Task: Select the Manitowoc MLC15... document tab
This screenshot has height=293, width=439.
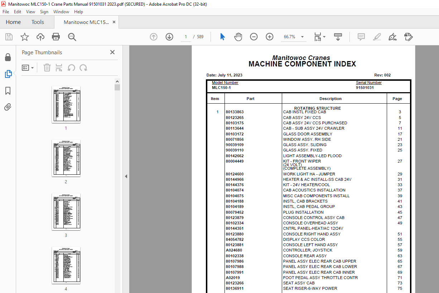Action: click(86, 22)
